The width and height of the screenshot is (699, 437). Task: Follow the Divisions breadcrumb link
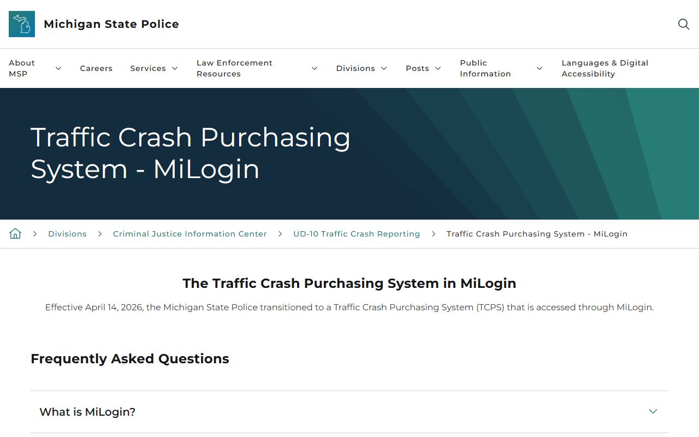pos(67,234)
